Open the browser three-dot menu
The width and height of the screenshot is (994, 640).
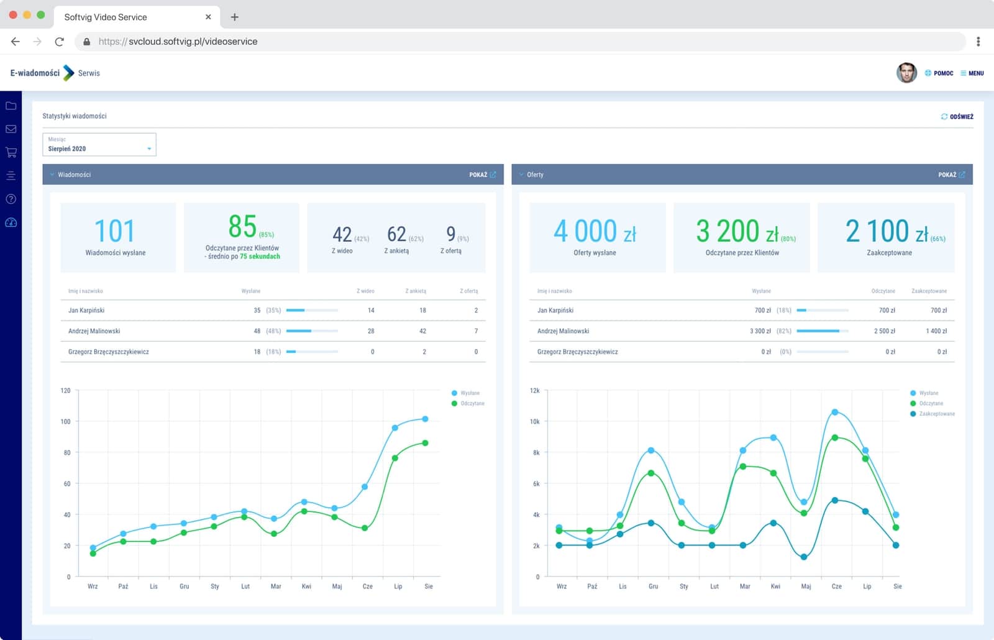(x=978, y=42)
